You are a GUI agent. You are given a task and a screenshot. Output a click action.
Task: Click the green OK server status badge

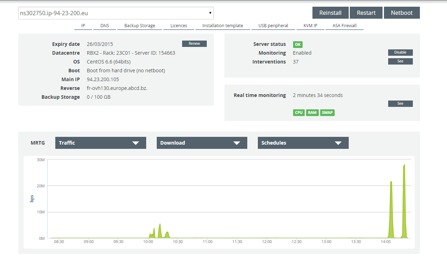298,44
